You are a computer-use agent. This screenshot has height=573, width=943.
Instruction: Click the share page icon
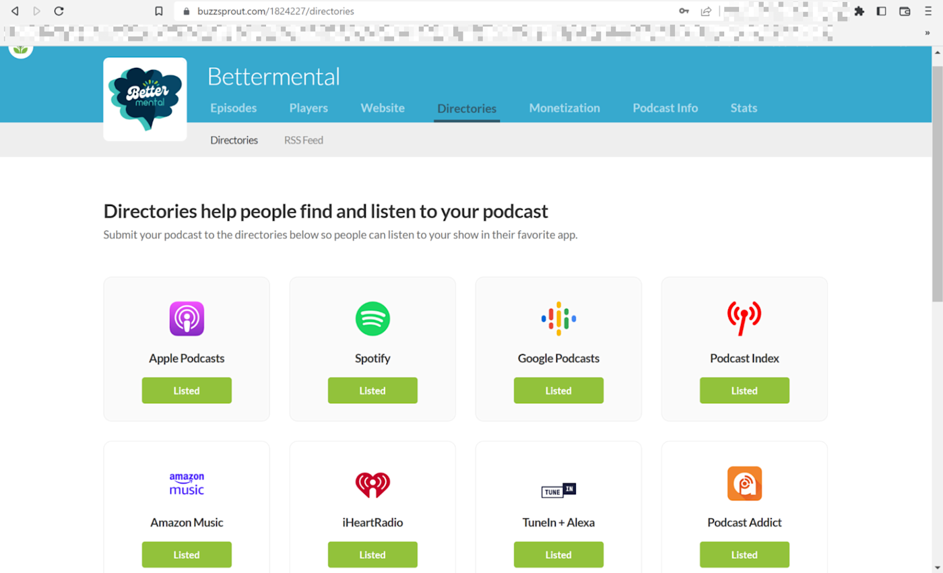(x=706, y=11)
